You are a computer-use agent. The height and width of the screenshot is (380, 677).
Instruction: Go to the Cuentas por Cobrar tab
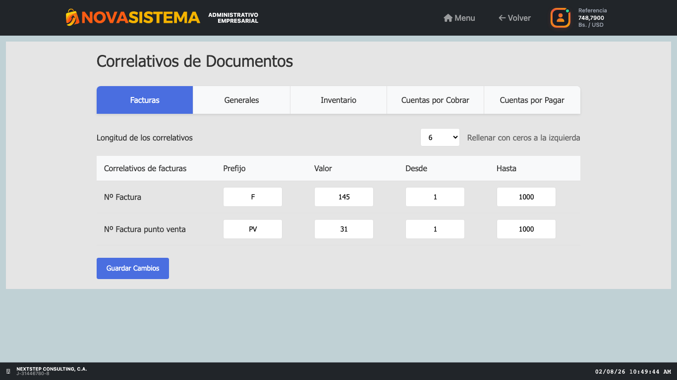pyautogui.click(x=435, y=100)
